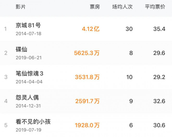
Task: Click release date 2014-04-04
Action: point(29,82)
